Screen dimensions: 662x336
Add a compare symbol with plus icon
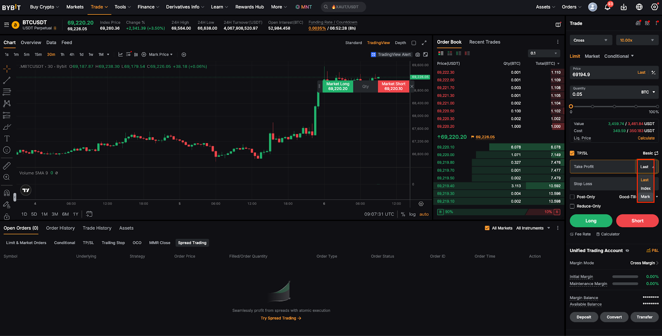point(184,55)
